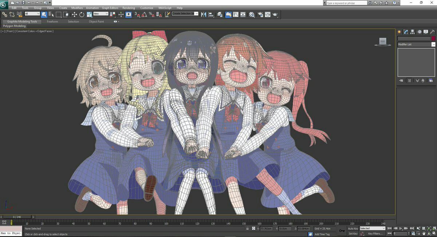
Task: Open the Modifiers menu
Action: [x=77, y=8]
